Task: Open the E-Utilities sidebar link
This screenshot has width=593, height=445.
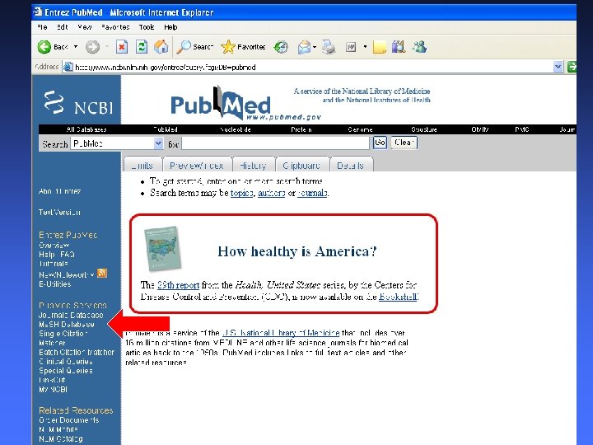Action: click(x=55, y=284)
